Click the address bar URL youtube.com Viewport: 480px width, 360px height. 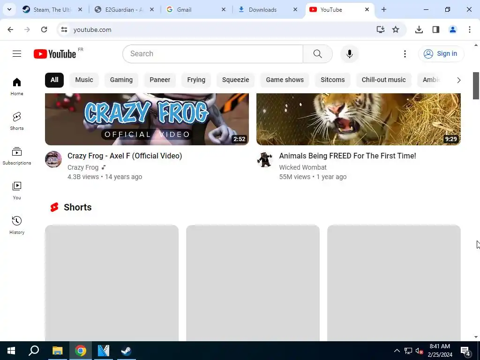[92, 30]
